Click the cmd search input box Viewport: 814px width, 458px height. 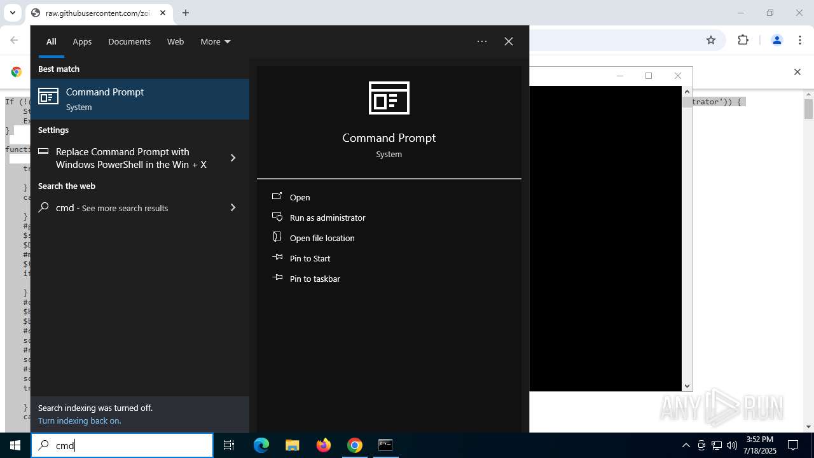click(x=122, y=445)
